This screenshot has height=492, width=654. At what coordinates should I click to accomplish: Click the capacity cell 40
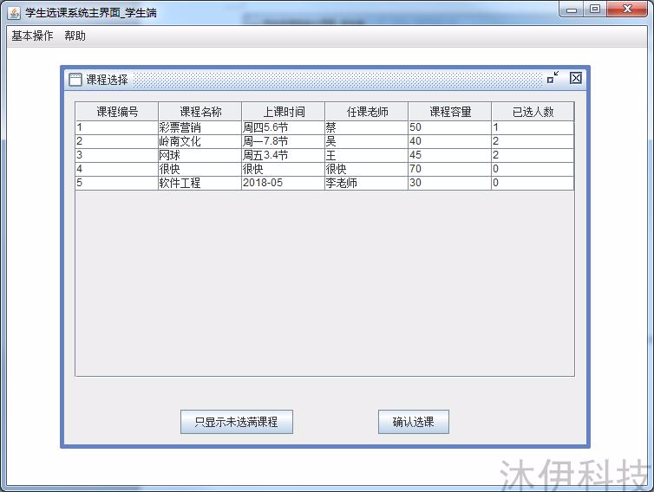449,141
